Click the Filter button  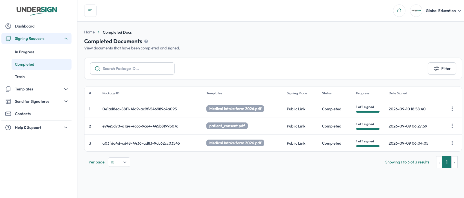coord(442,69)
